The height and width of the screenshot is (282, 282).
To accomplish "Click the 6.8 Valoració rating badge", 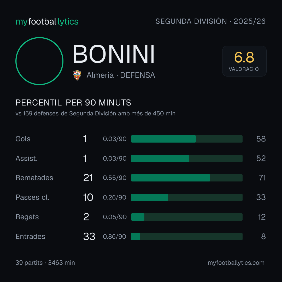I will (244, 61).
